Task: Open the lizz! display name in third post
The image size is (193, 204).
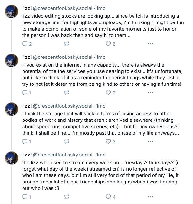Action: click(27, 106)
